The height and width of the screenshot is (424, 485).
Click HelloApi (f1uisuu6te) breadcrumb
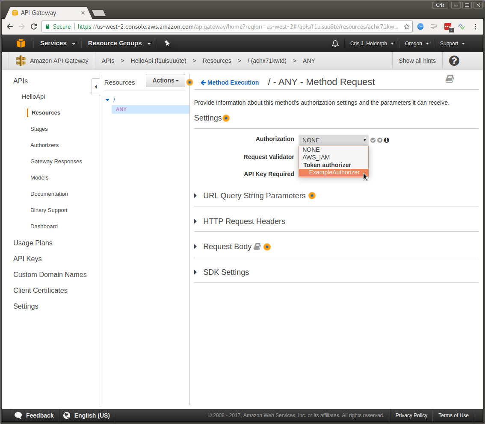(x=158, y=61)
